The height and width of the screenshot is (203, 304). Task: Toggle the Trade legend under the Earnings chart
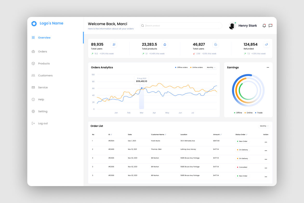(x=259, y=113)
